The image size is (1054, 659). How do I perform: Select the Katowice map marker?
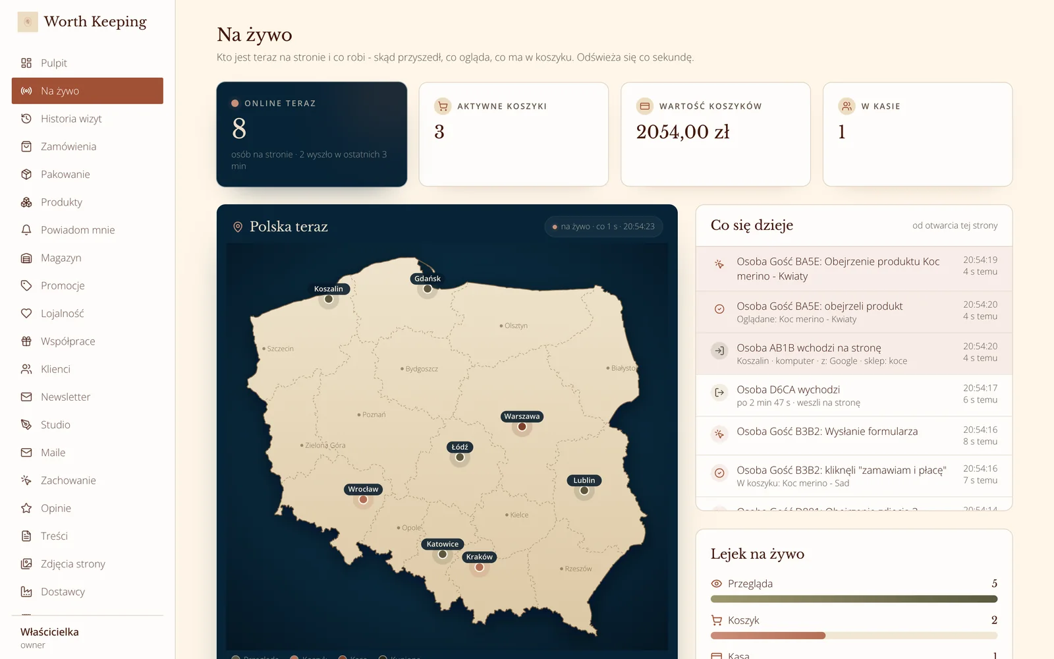[x=443, y=554]
